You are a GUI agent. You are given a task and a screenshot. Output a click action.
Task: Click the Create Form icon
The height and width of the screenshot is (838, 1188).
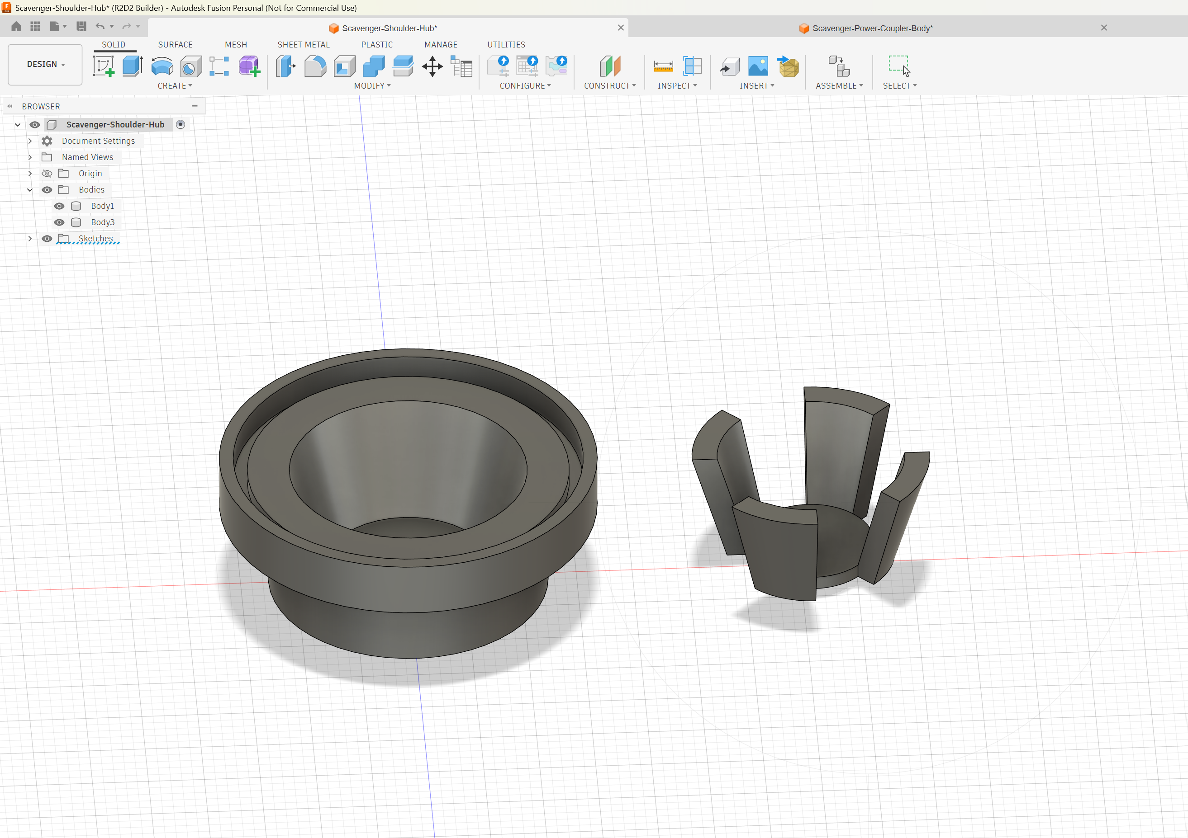(249, 66)
